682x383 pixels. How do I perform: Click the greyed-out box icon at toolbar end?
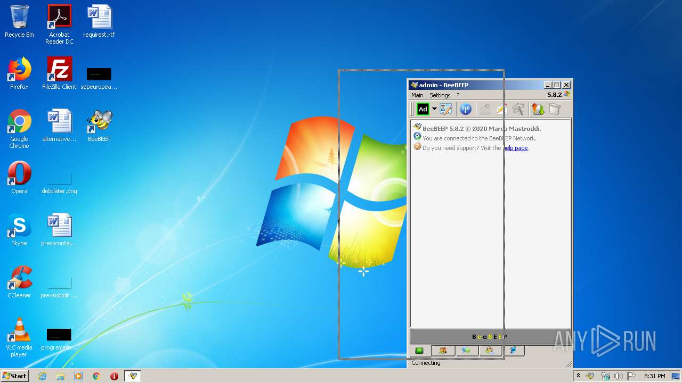tap(555, 109)
